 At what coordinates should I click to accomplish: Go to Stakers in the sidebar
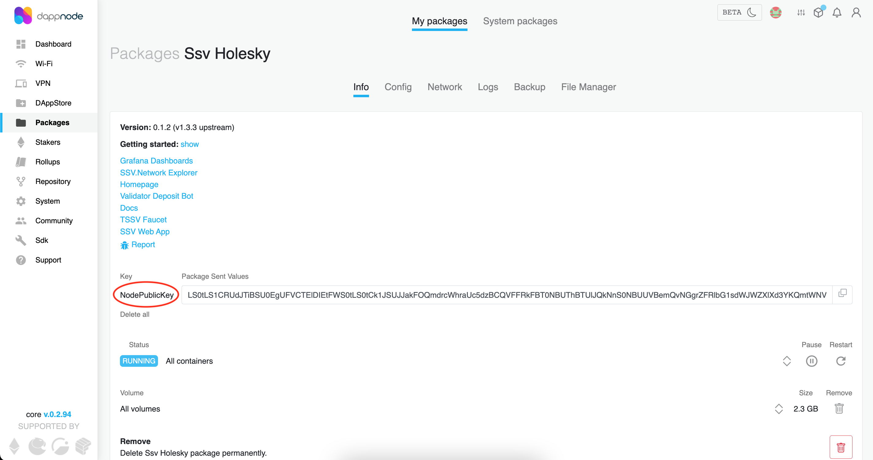click(x=48, y=142)
